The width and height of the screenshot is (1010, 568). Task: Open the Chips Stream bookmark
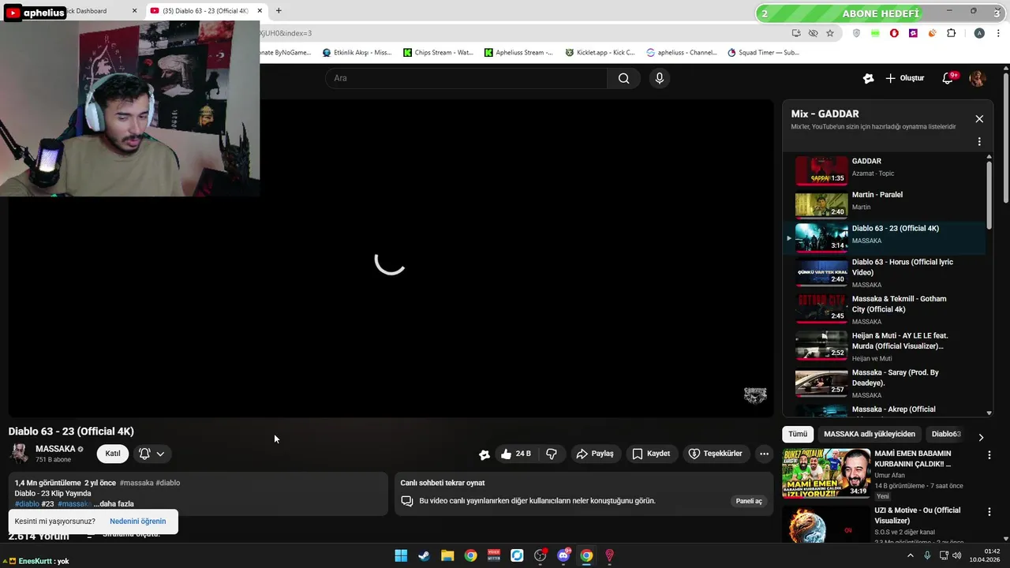[x=438, y=53]
